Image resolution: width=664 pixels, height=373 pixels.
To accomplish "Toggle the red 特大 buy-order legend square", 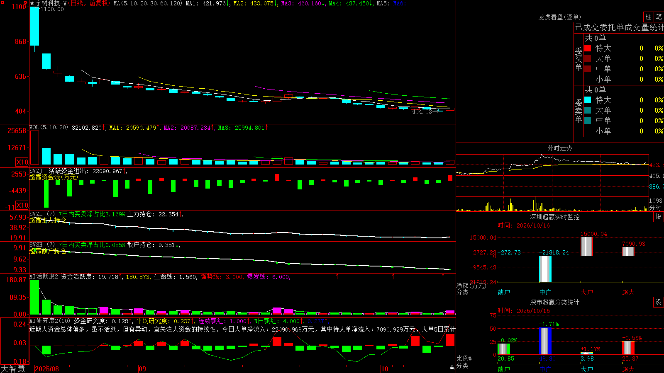I will tap(588, 48).
